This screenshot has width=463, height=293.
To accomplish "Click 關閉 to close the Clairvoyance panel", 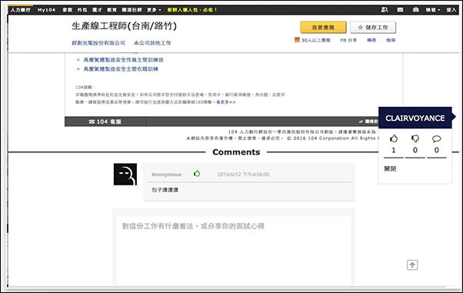I will point(390,168).
